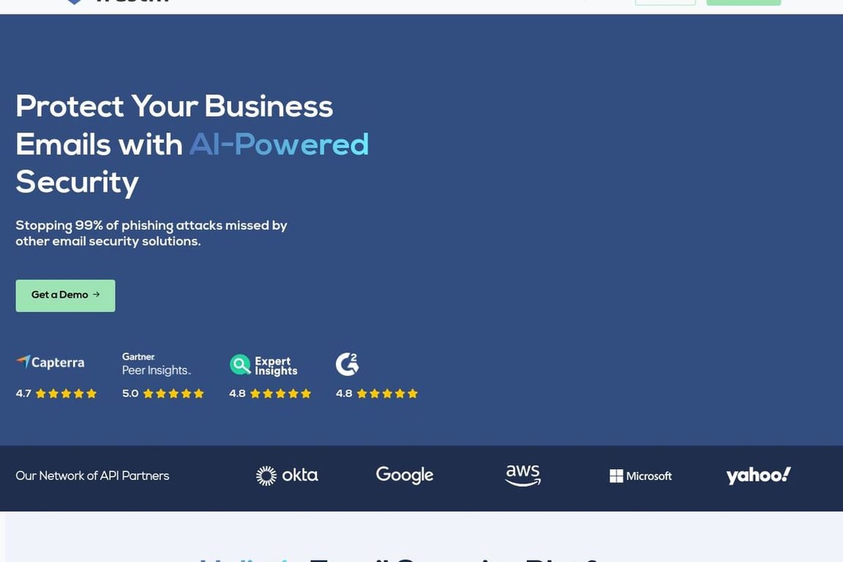Viewport: 843px width, 562px height.
Task: Click the G2 review logo
Action: point(347,363)
